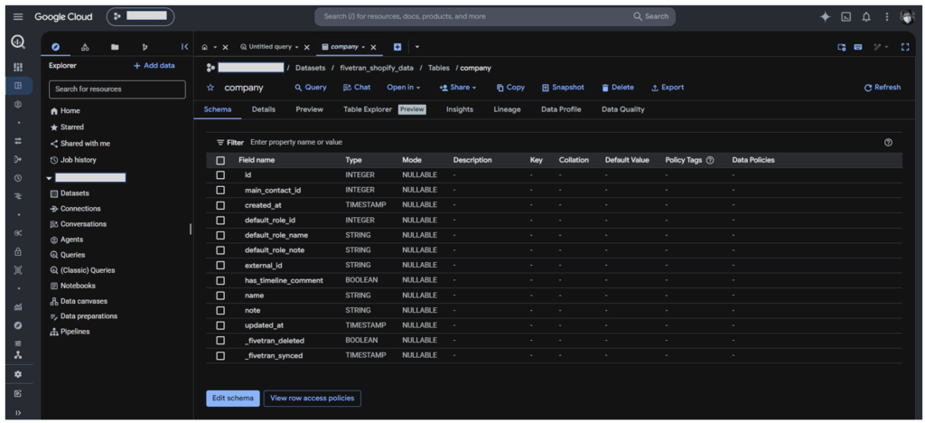Open the 'Open in' dropdown
This screenshot has height=423, width=925.
click(404, 88)
